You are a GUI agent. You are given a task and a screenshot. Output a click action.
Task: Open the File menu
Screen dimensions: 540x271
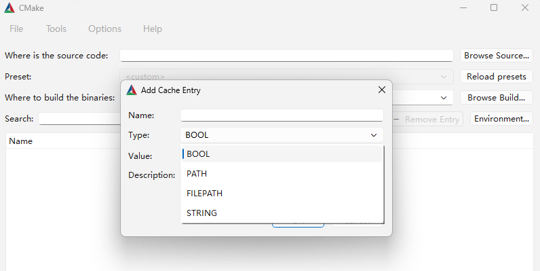pos(16,29)
